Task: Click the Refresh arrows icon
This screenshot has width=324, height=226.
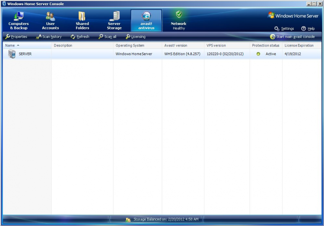Action: click(73, 37)
